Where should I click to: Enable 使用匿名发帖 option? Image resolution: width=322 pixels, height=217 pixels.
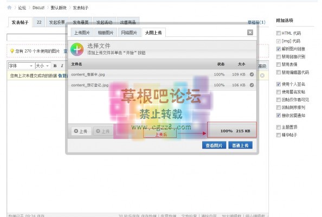click(x=279, y=92)
